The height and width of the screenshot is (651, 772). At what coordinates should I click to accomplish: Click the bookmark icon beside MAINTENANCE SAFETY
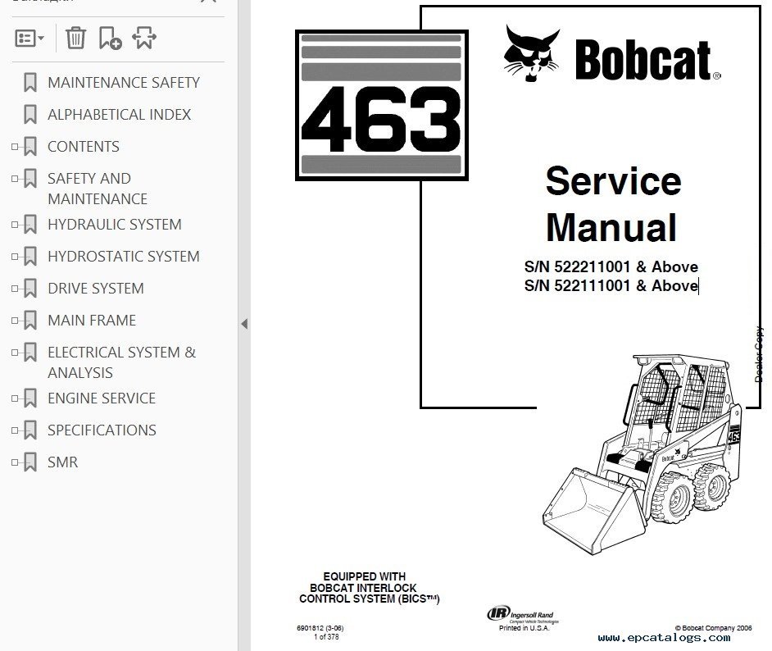click(x=30, y=83)
